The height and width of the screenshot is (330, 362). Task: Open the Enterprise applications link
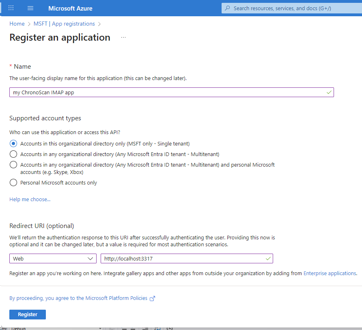330,274
